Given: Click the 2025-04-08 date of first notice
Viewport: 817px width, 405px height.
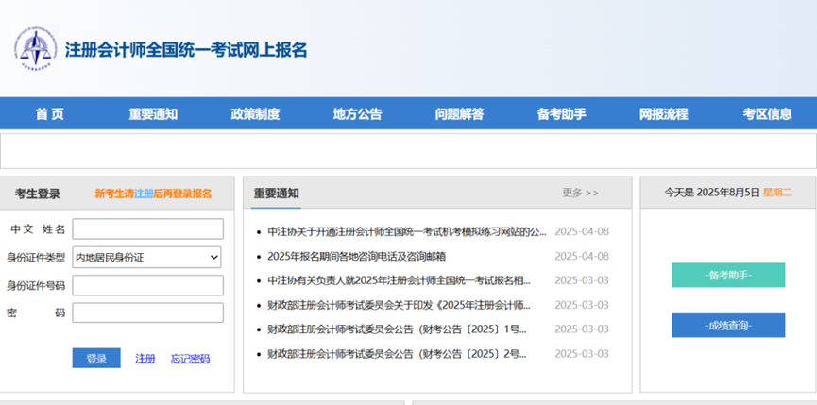Looking at the screenshot, I should point(582,231).
